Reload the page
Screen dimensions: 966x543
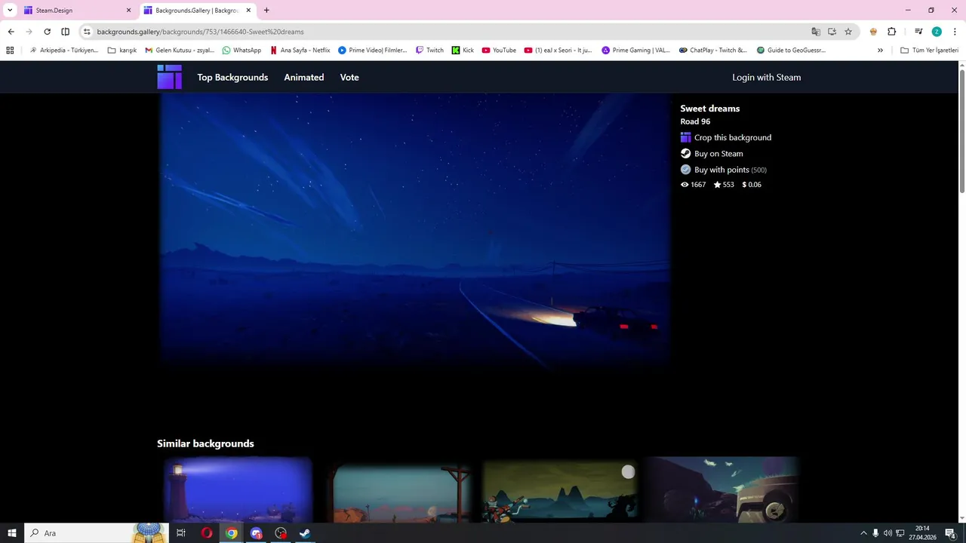(47, 32)
